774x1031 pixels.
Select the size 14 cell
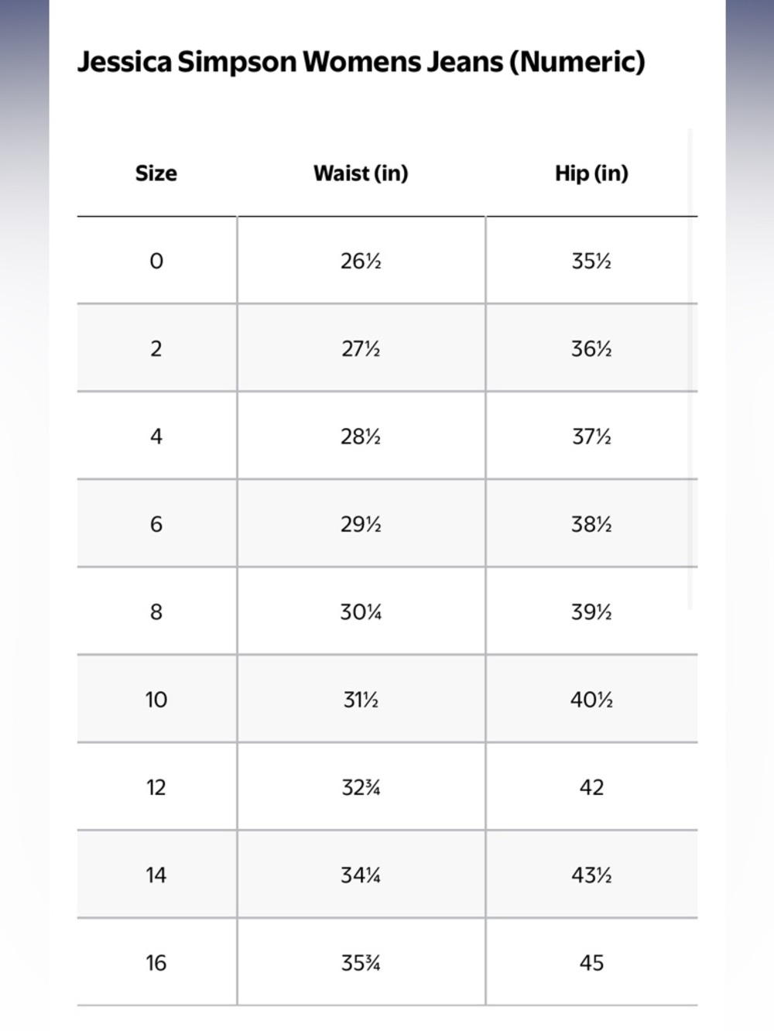[156, 875]
